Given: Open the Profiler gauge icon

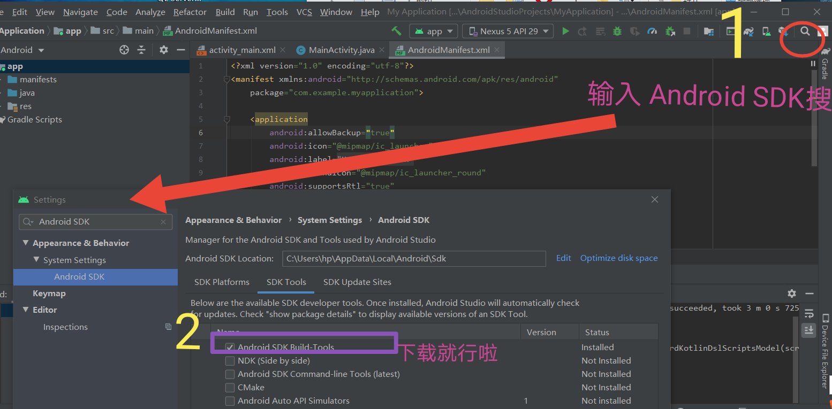Looking at the screenshot, I should (652, 31).
